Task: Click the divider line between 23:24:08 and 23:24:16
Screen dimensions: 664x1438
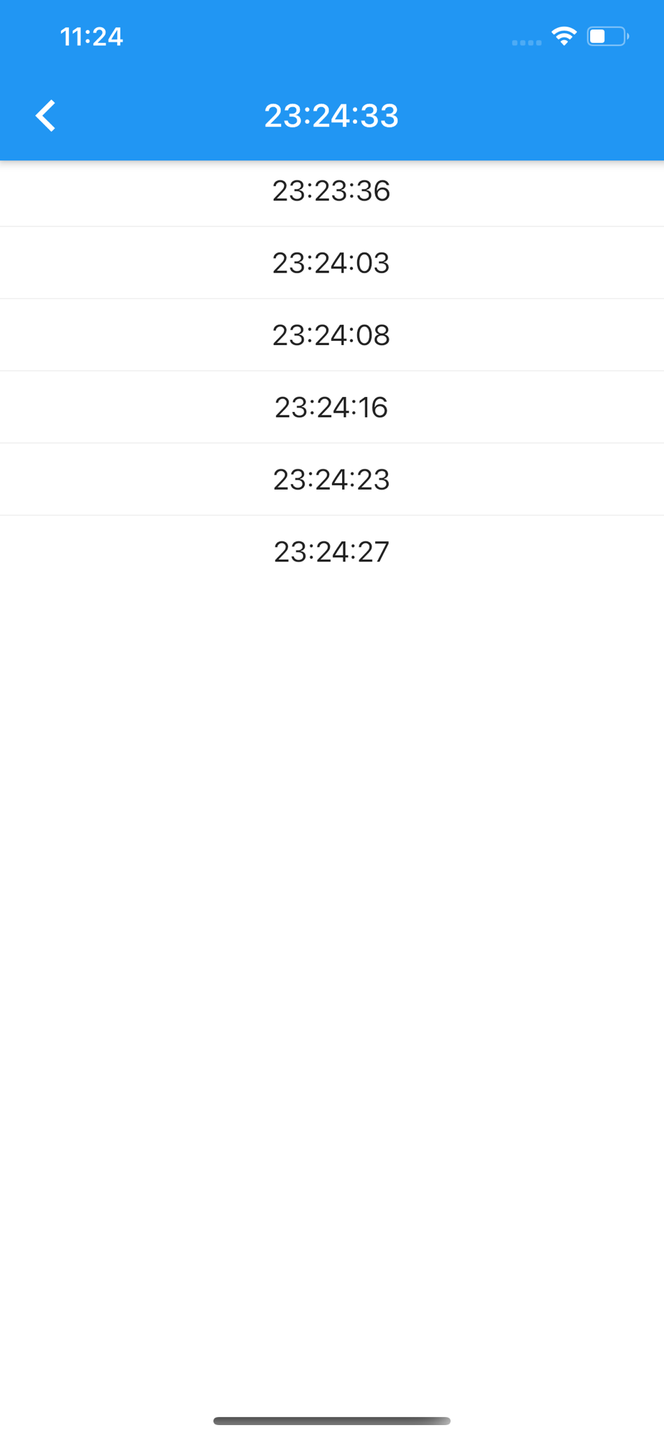Action: tap(332, 371)
